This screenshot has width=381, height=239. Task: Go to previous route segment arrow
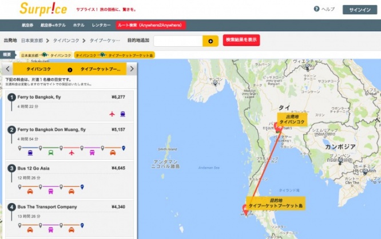(x=7, y=69)
